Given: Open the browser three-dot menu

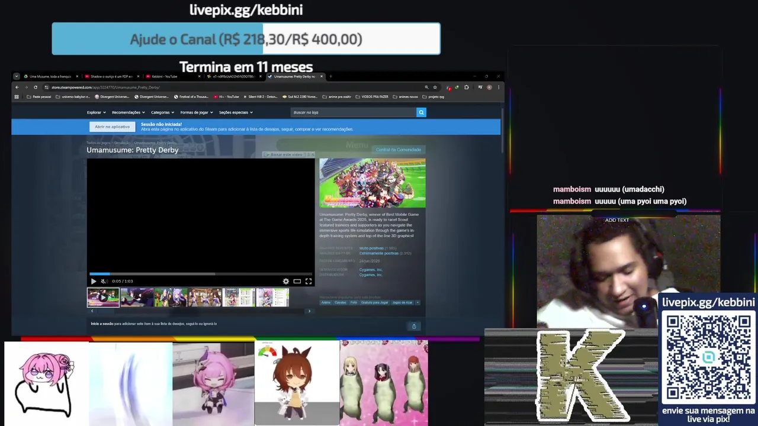Looking at the screenshot, I should click(498, 88).
